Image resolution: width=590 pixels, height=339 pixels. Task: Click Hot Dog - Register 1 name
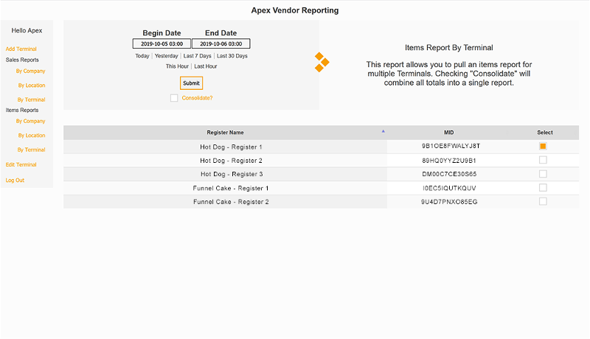[x=231, y=147]
